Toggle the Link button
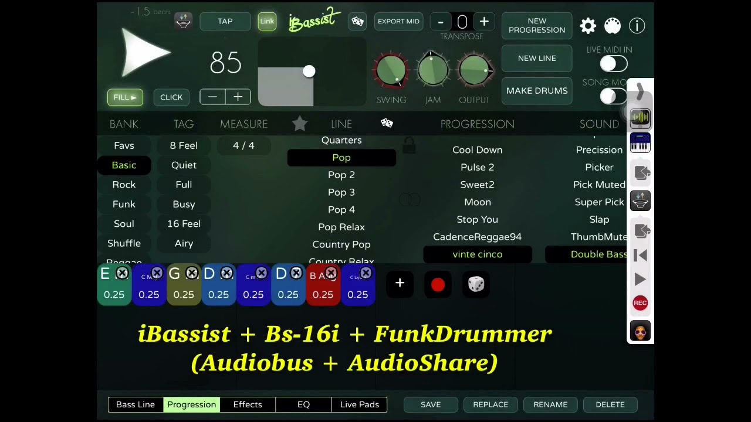 pyautogui.click(x=267, y=22)
